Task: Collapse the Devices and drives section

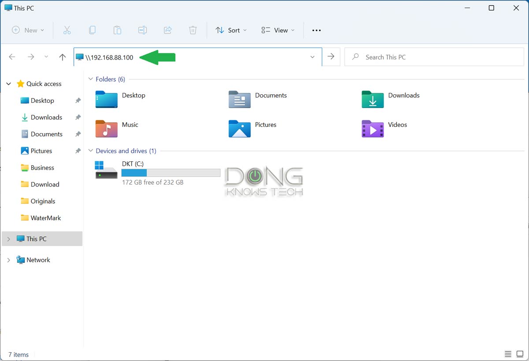Action: coord(90,150)
